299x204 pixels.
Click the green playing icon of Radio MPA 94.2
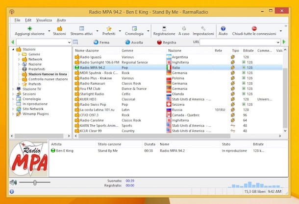(77, 68)
